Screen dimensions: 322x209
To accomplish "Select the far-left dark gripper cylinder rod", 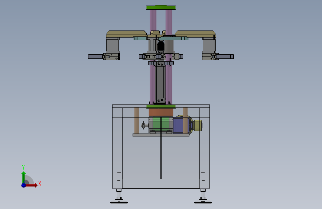I will click(95, 57).
